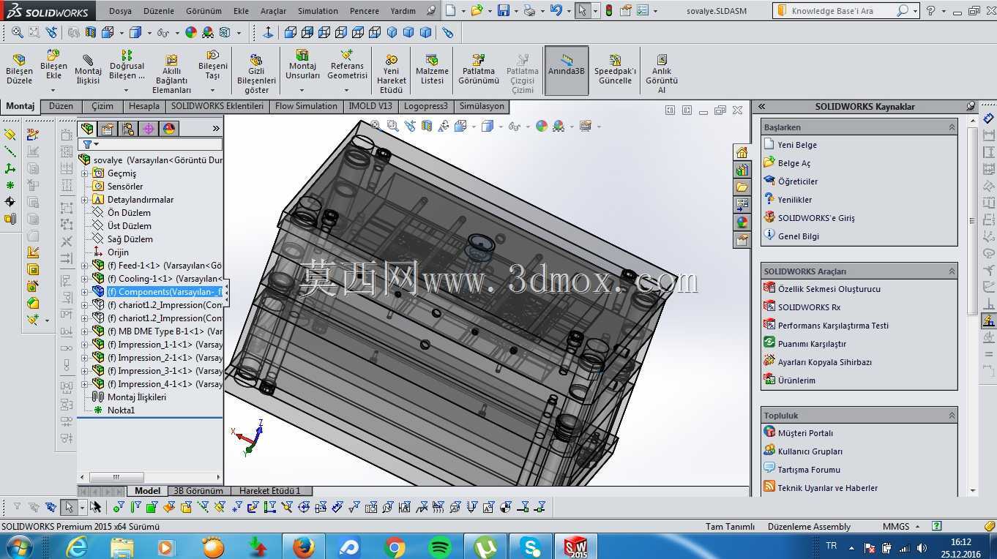This screenshot has width=997, height=559.
Task: Click the Yeni Belge link
Action: [x=797, y=145]
